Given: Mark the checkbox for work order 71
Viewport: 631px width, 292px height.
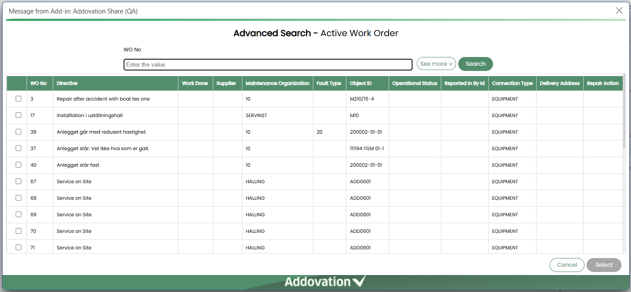Looking at the screenshot, I should [x=18, y=247].
